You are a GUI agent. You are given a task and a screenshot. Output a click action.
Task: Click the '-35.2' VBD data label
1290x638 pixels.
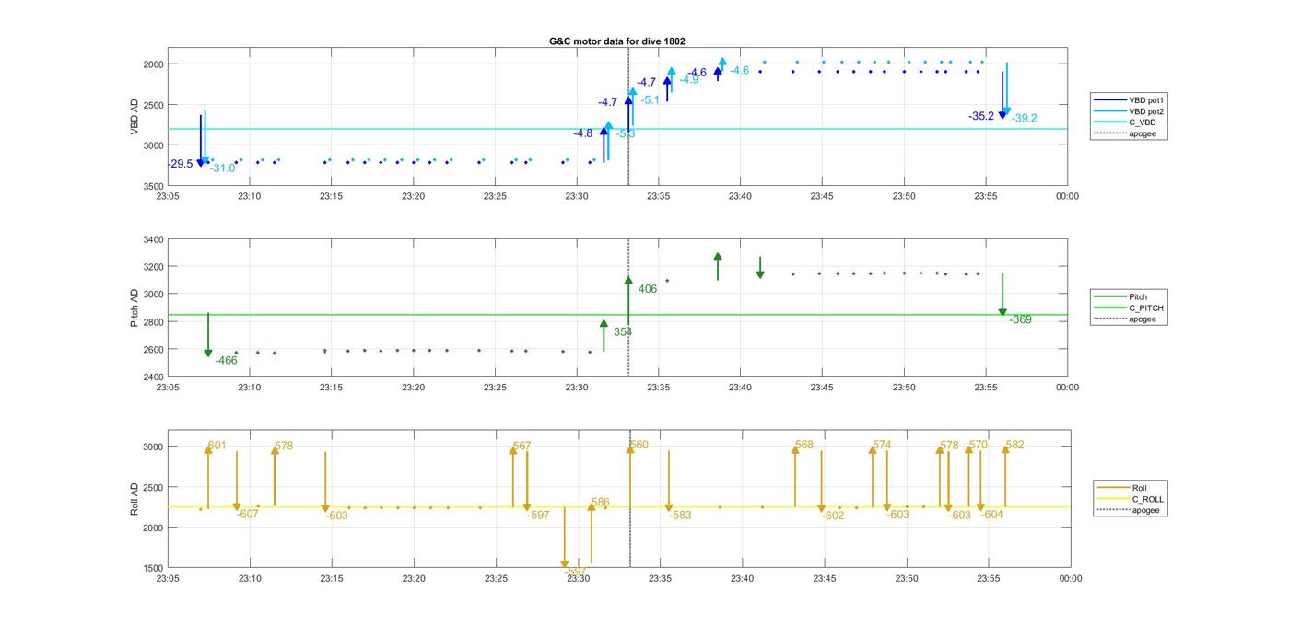coord(981,116)
